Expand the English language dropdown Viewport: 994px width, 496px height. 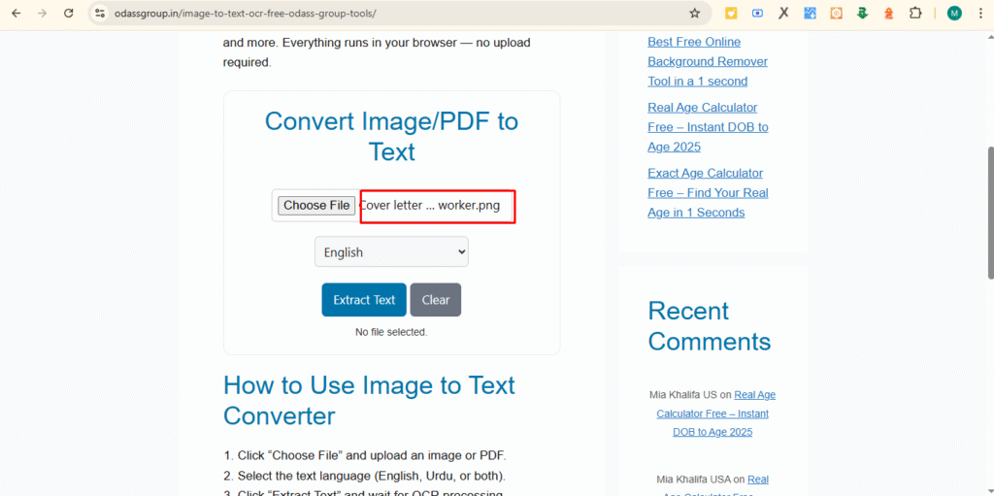tap(391, 252)
